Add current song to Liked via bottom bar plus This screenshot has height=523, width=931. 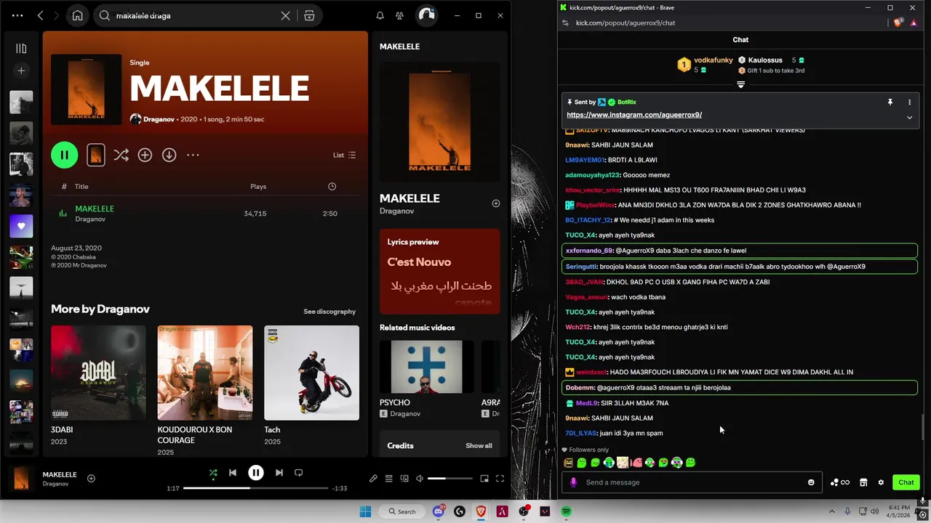tap(91, 478)
